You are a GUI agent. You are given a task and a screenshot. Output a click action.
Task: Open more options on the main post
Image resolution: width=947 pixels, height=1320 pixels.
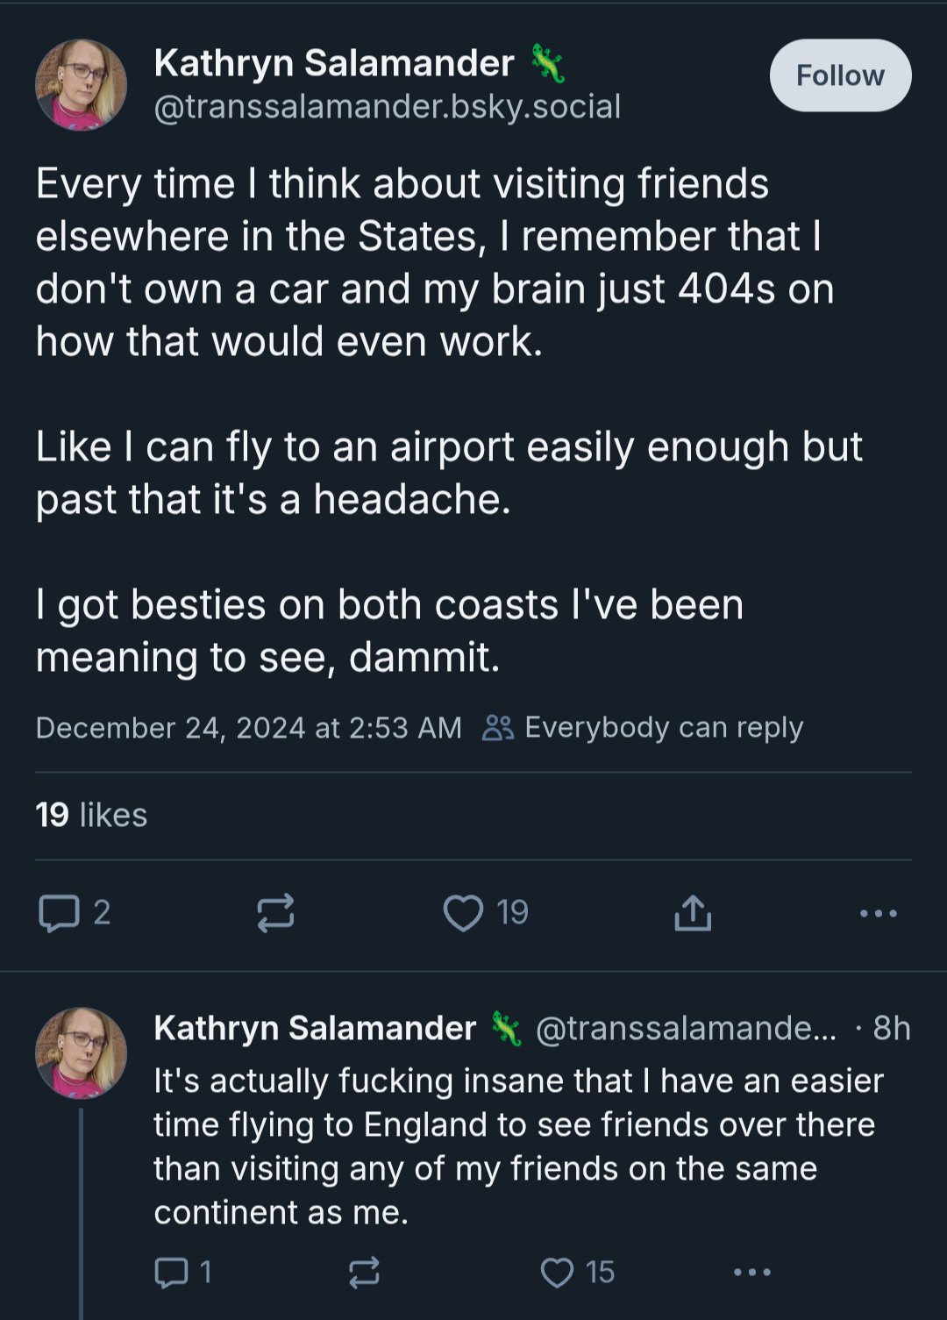(879, 913)
